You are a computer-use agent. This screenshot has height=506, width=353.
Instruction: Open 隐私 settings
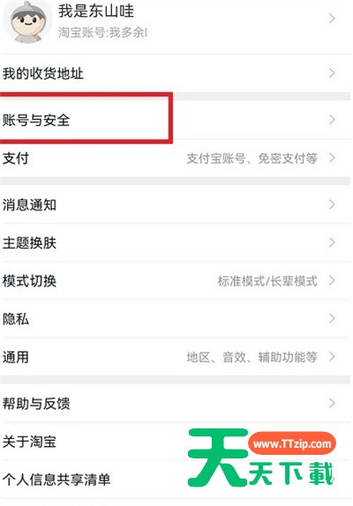176,319
